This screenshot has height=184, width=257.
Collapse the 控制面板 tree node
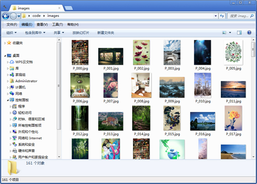click(8, 100)
